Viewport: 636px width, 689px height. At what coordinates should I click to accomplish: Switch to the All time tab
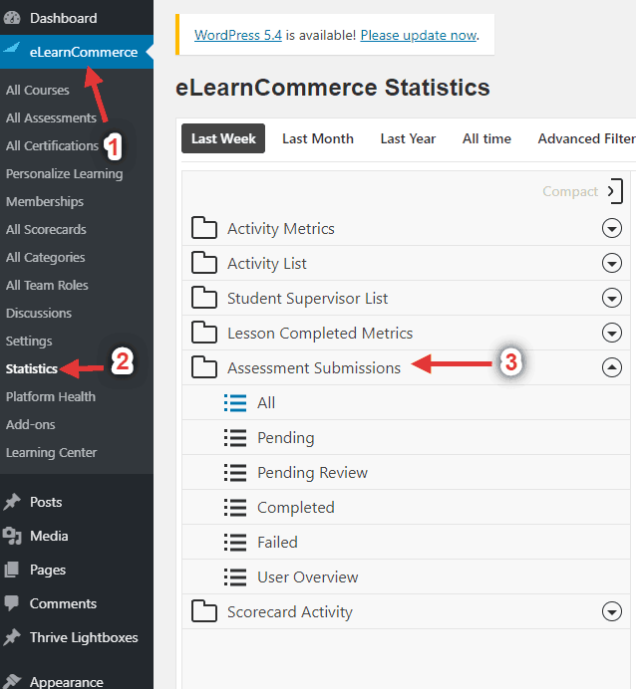(x=486, y=138)
